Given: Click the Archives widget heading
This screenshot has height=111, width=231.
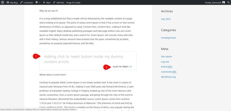Looking at the screenshot, I should click(x=167, y=11).
